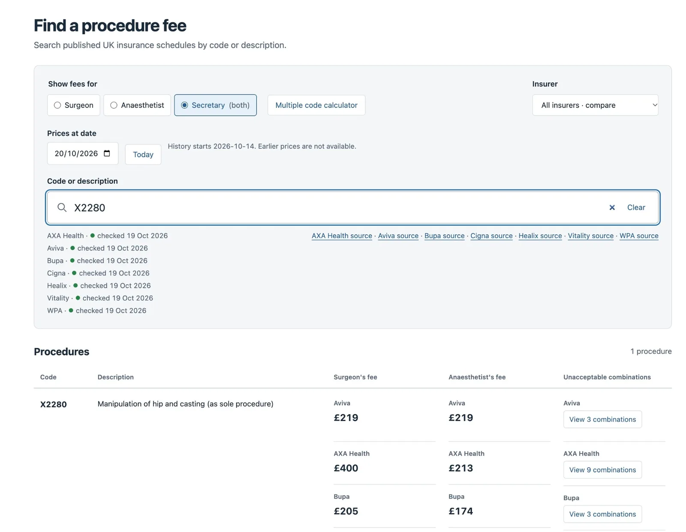This screenshot has width=686, height=532.
Task: Click the £213 AXA Health anaesthetist fee
Action: (461, 468)
